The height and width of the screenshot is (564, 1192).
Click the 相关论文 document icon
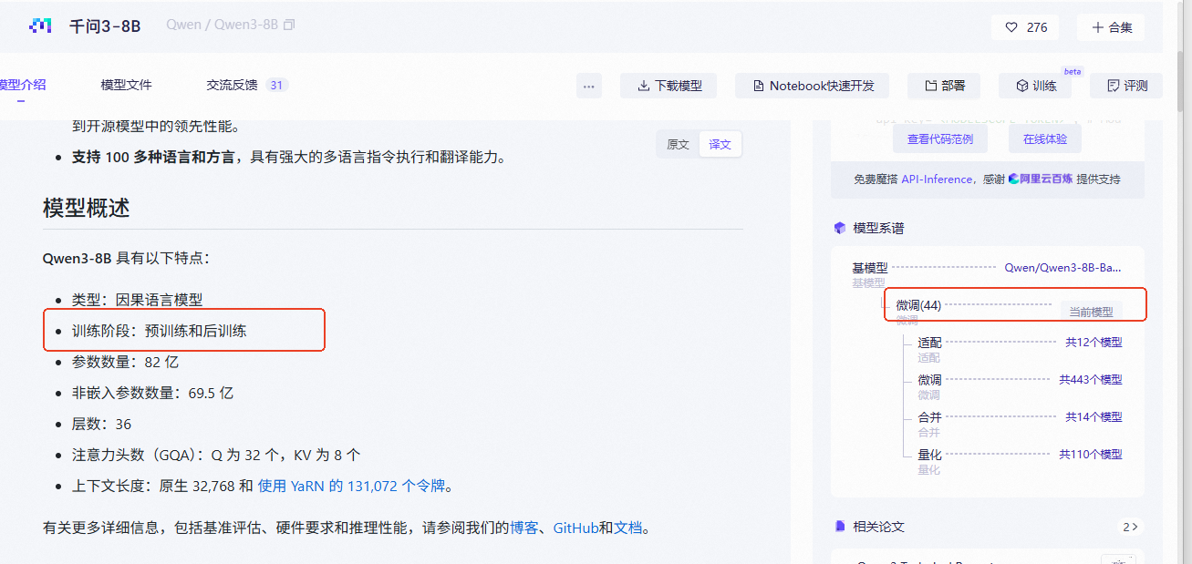pyautogui.click(x=840, y=527)
